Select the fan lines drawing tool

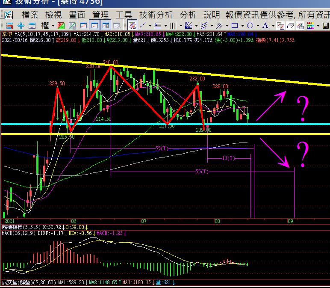189,26
